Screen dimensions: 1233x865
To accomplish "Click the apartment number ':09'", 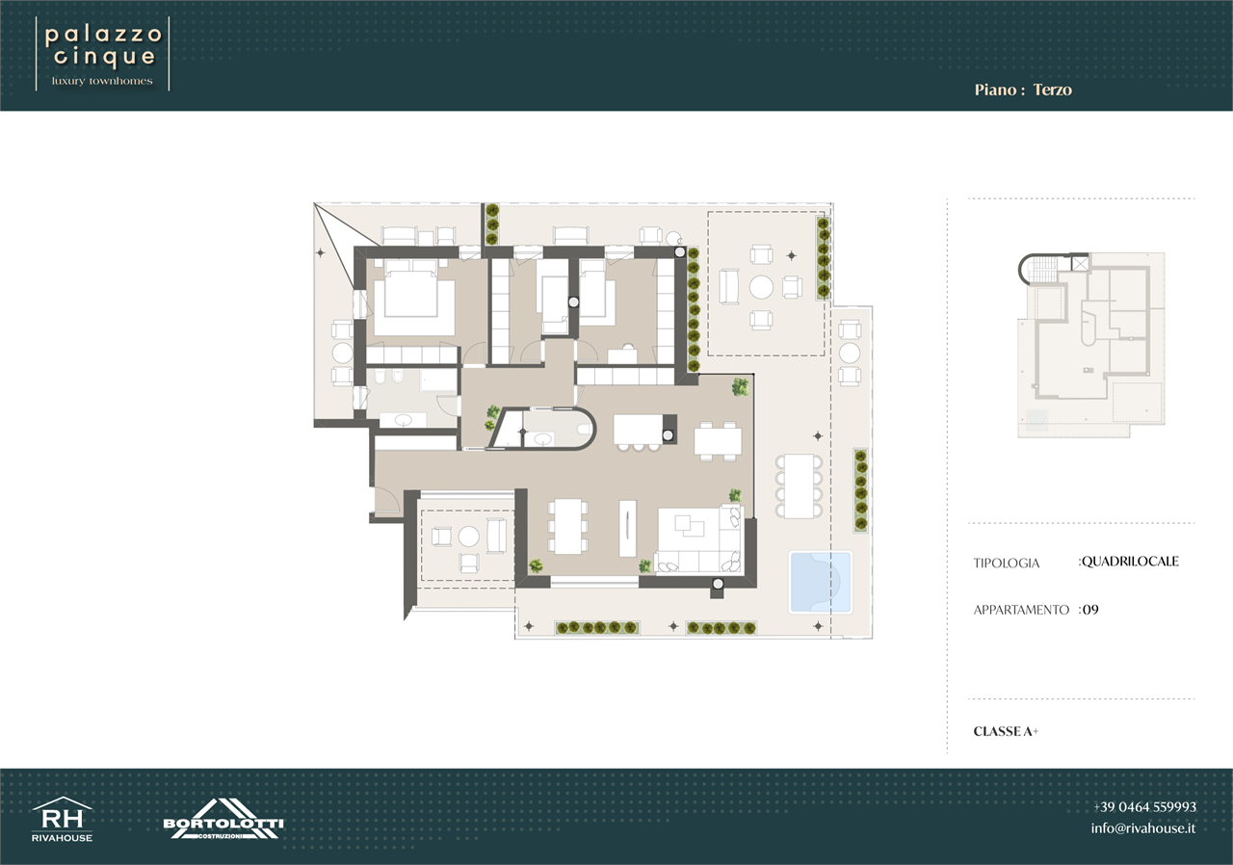I will [x=1089, y=609].
